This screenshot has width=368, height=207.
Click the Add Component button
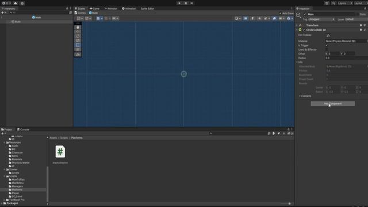click(x=332, y=103)
